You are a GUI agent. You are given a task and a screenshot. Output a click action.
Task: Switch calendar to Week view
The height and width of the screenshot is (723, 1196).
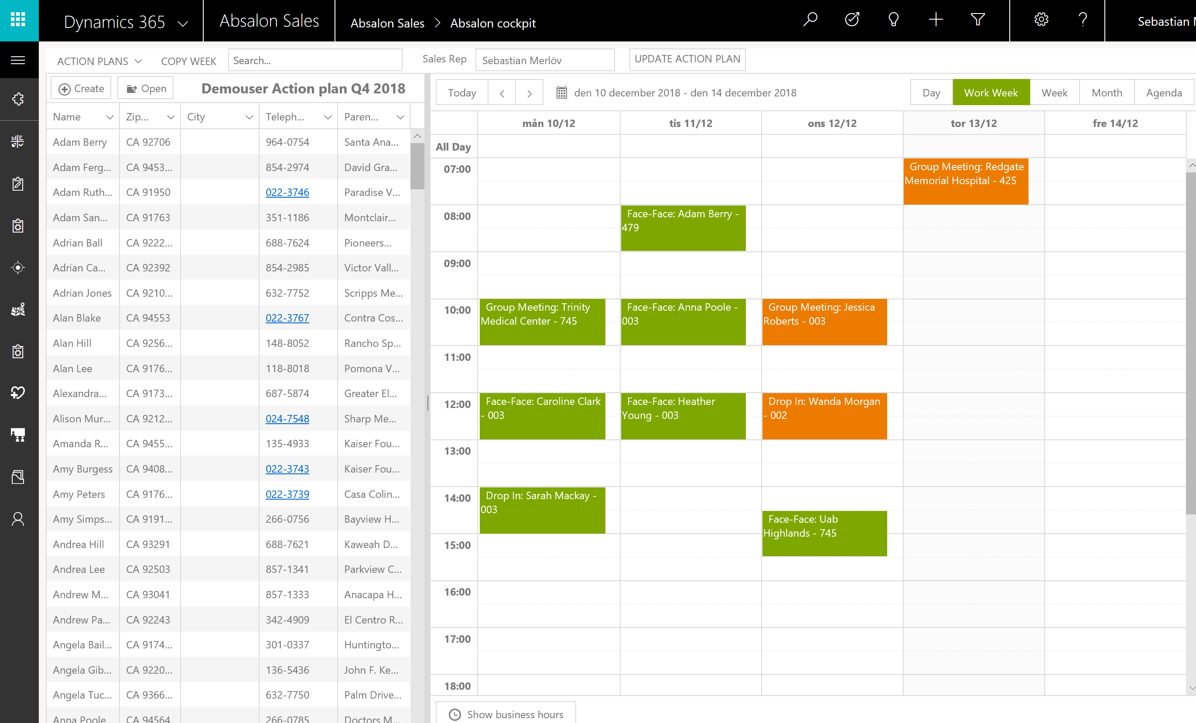click(1055, 93)
